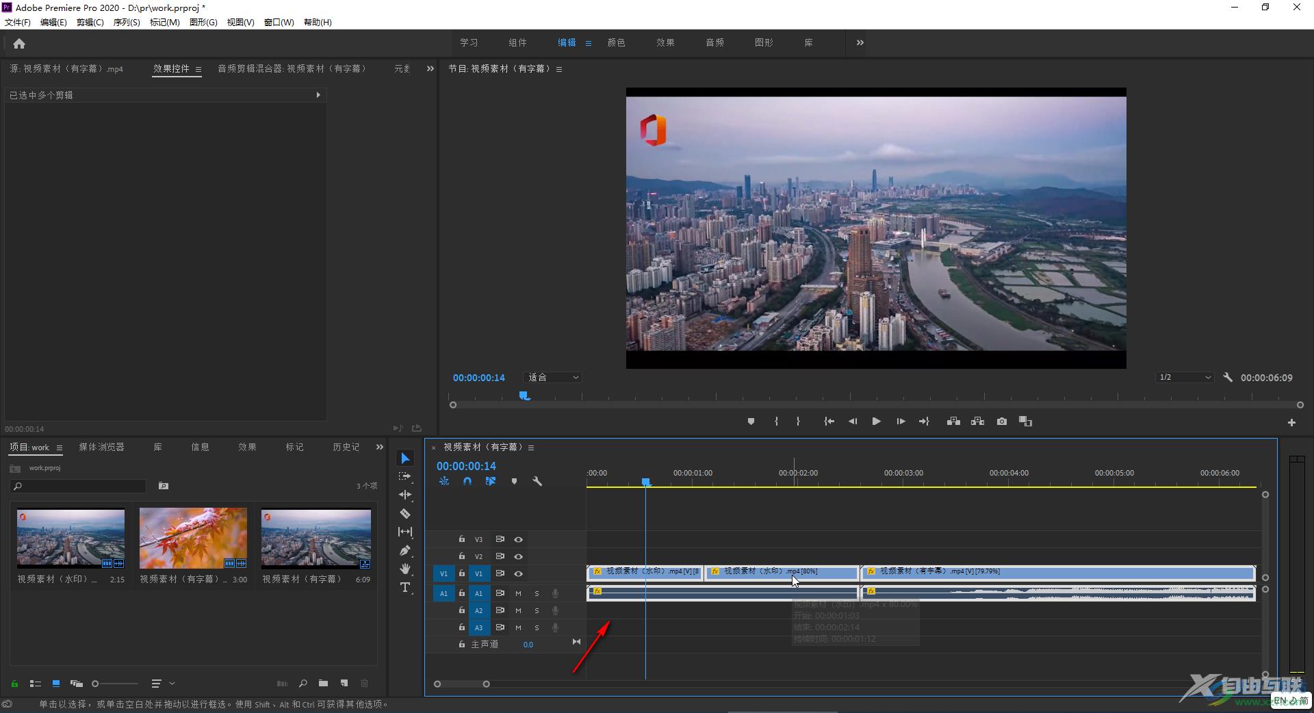The image size is (1314, 713).
Task: Toggle lock on track V3
Action: (x=461, y=539)
